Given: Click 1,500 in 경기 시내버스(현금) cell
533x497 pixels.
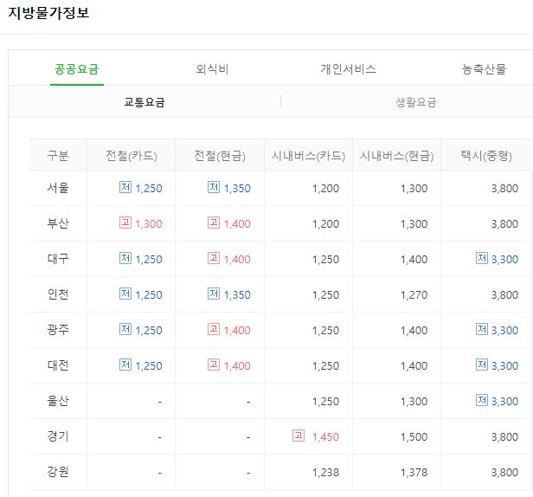Looking at the screenshot, I should 414,436.
